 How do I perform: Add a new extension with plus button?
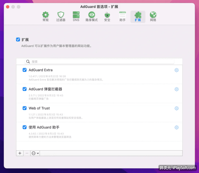tap(20, 153)
